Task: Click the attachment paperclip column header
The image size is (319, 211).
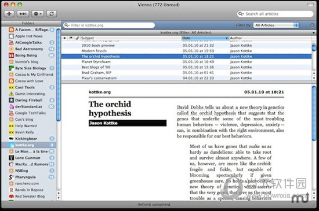Action: point(77,38)
